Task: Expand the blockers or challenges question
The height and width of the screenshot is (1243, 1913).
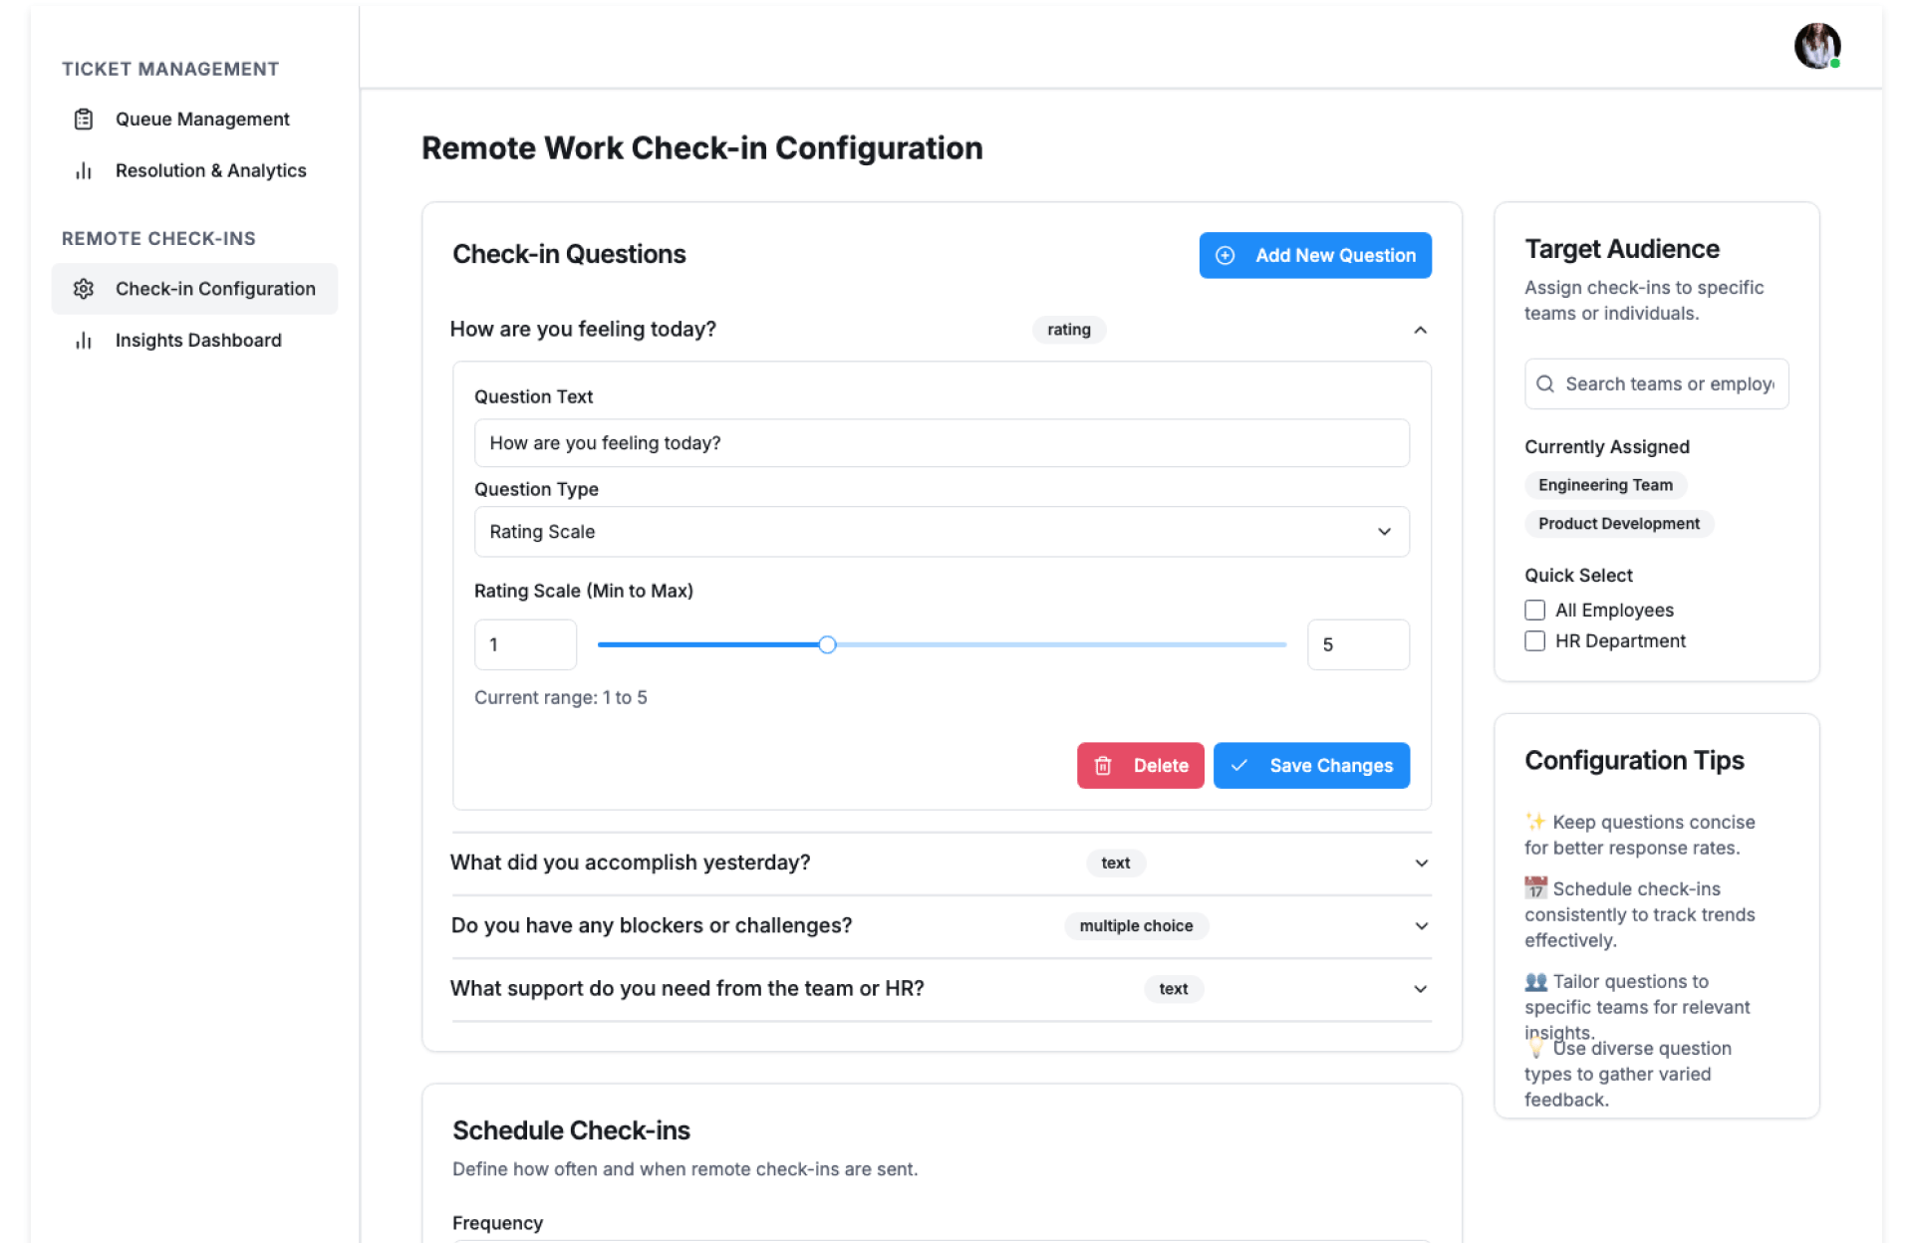Action: [x=1421, y=926]
